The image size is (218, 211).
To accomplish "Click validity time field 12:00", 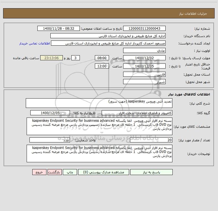I will tap(102, 66).
